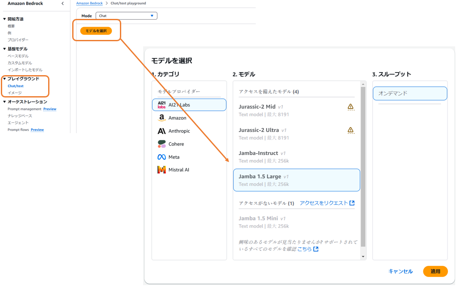Image resolution: width=456 pixels, height=286 pixels.
Task: Select the Jamba-Instruct model
Action: [x=297, y=157]
